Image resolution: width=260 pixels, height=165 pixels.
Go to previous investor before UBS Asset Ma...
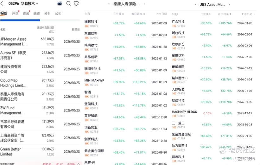(x=195, y=4)
